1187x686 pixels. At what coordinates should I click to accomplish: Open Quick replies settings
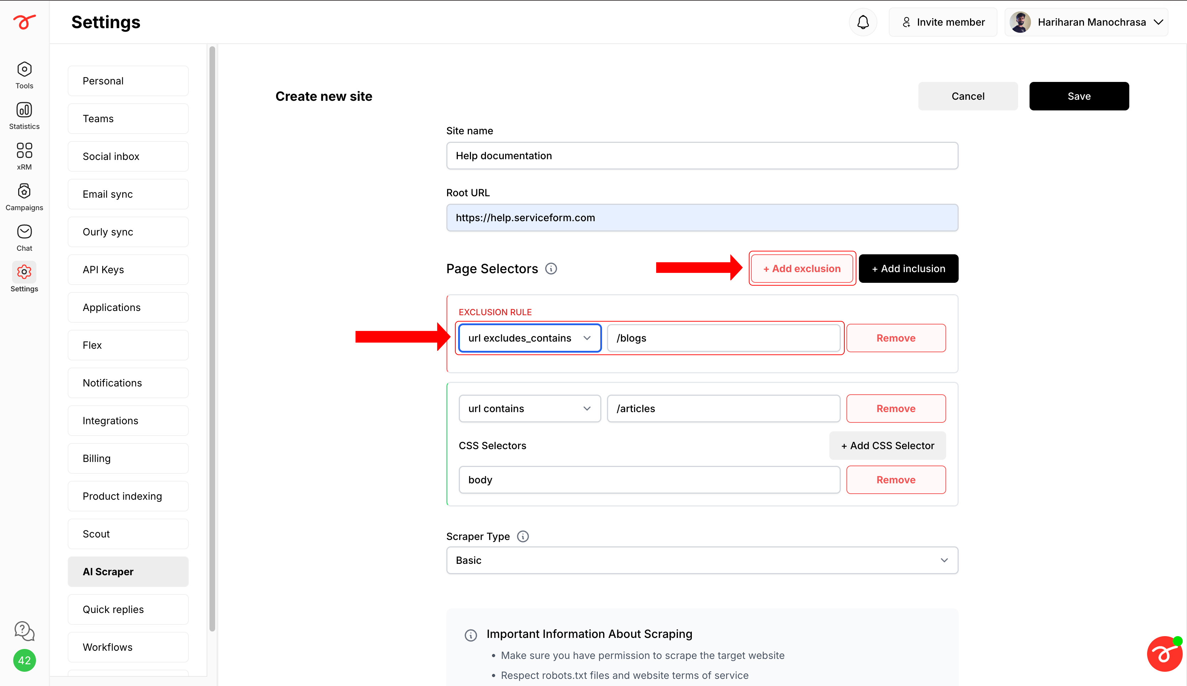pyautogui.click(x=128, y=609)
